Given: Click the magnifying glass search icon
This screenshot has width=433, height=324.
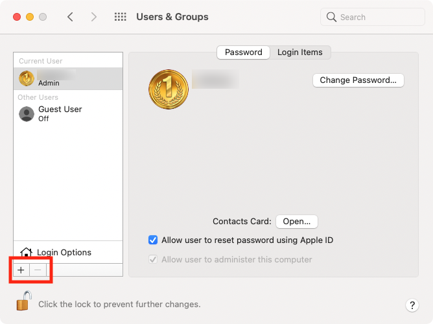Looking at the screenshot, I should click(x=331, y=17).
